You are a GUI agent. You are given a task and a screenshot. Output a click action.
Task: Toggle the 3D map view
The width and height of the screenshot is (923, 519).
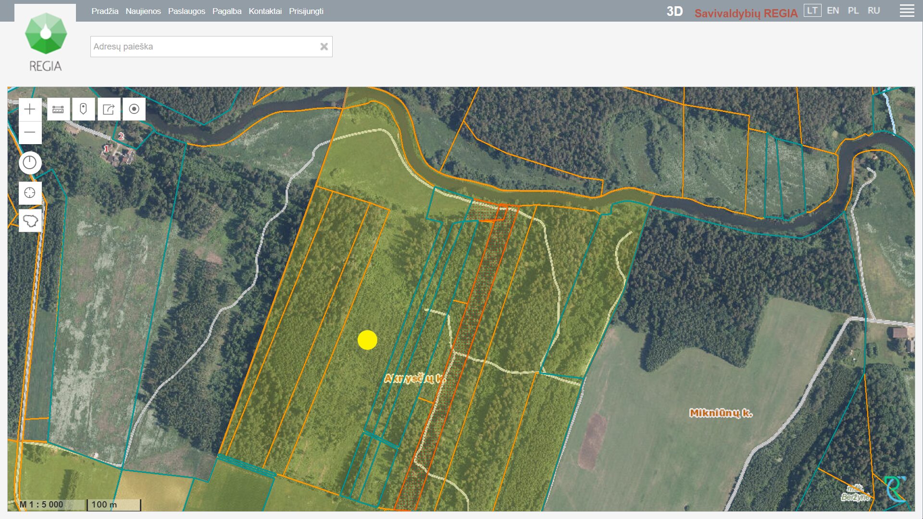[674, 12]
